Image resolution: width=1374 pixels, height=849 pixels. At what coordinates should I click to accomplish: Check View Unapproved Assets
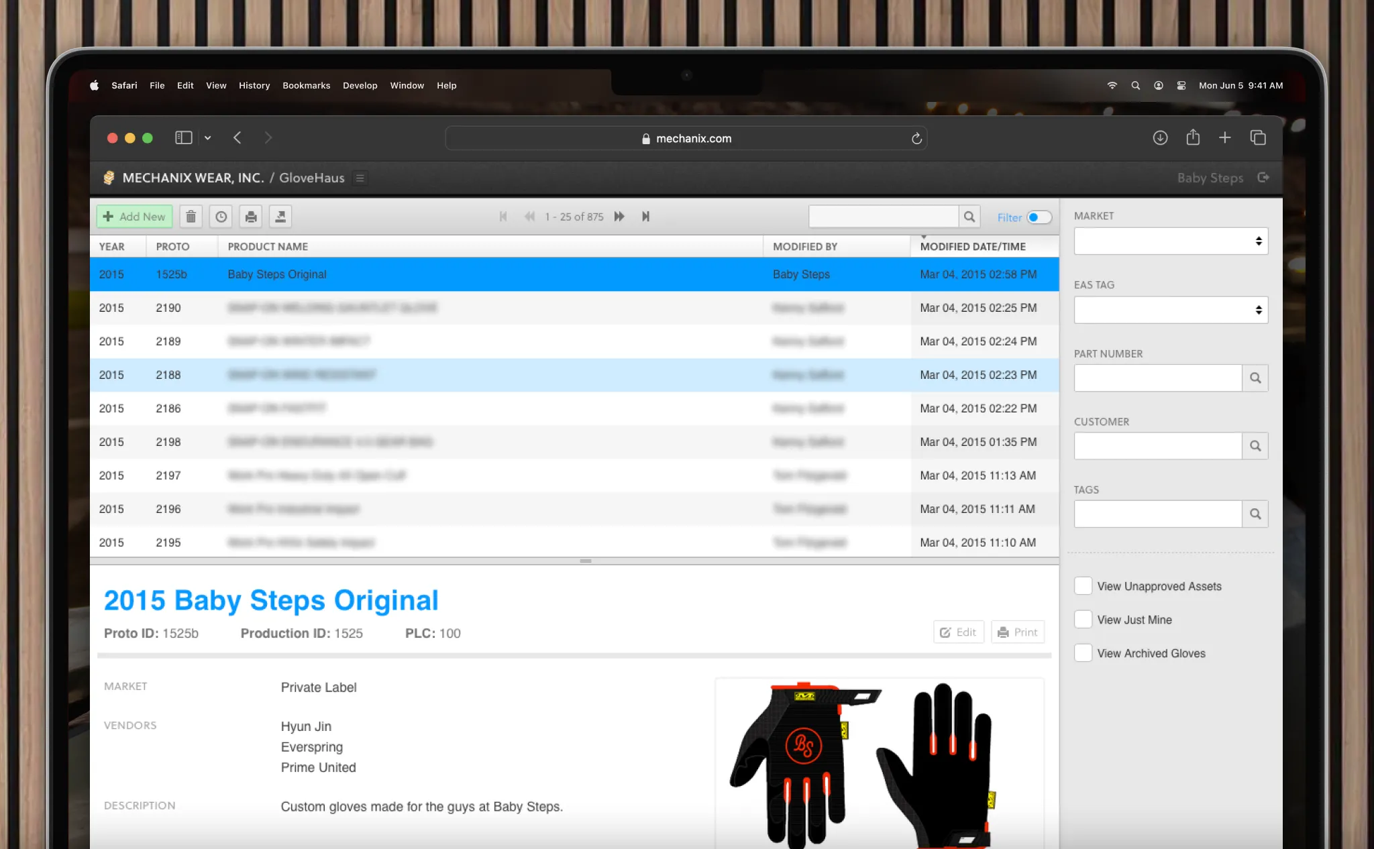pos(1083,585)
